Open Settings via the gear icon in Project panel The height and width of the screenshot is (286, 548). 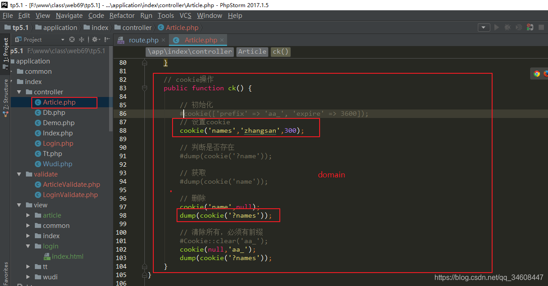click(x=95, y=39)
